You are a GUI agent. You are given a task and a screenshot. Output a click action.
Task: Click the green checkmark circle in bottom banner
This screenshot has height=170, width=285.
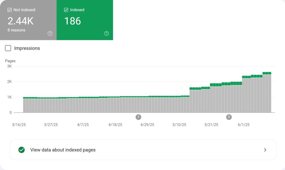[x=21, y=150]
